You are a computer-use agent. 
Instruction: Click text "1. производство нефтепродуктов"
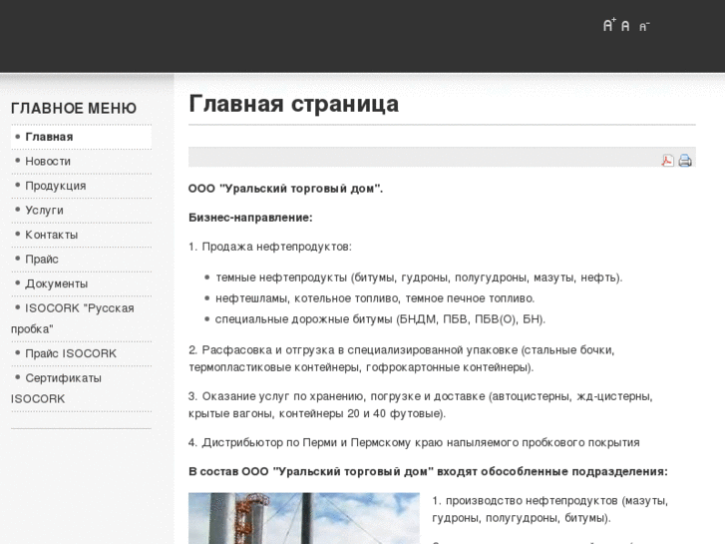pyautogui.click(x=550, y=509)
